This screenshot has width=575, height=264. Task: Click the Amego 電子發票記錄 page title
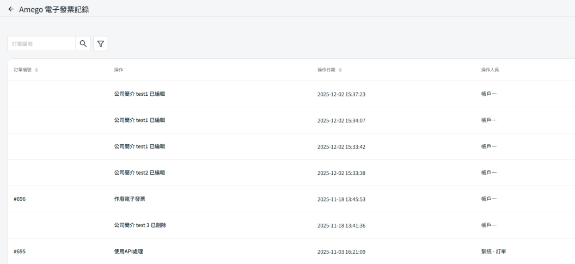[54, 8]
